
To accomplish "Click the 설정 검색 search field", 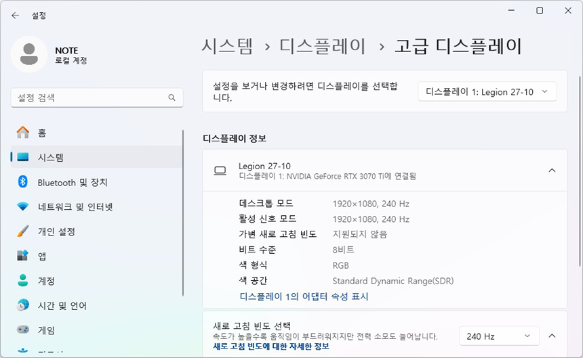I will coord(88,97).
